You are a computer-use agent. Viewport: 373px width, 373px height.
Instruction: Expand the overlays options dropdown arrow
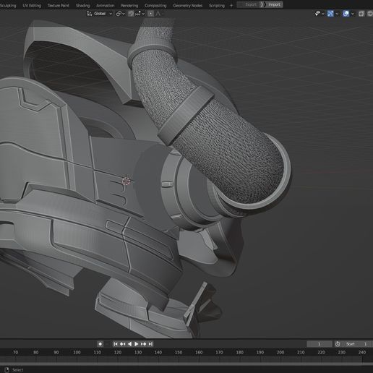tap(353, 14)
